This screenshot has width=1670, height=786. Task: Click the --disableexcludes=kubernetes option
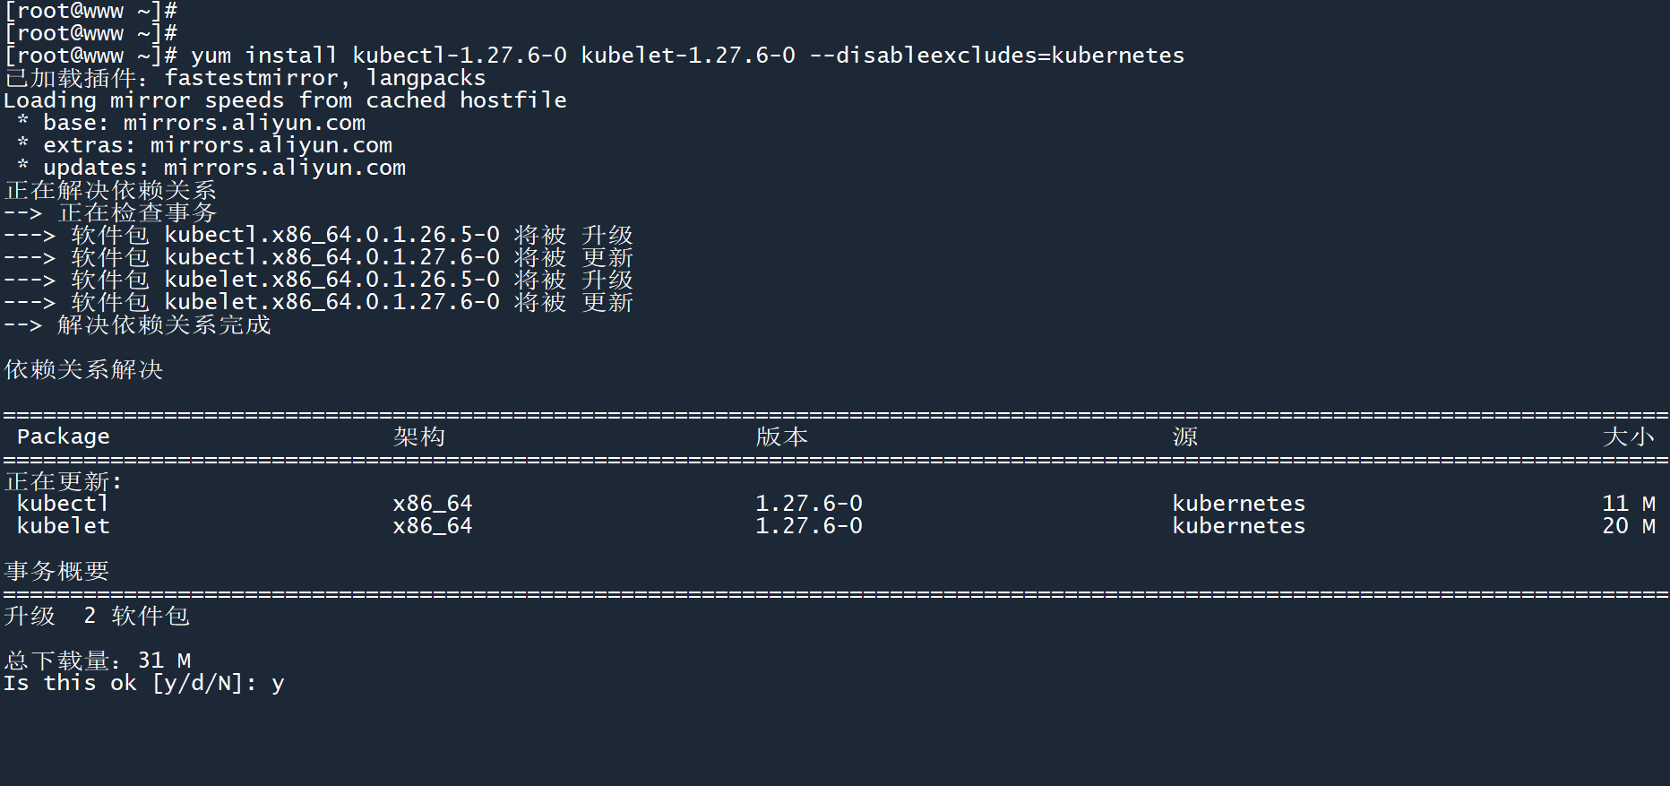point(996,56)
